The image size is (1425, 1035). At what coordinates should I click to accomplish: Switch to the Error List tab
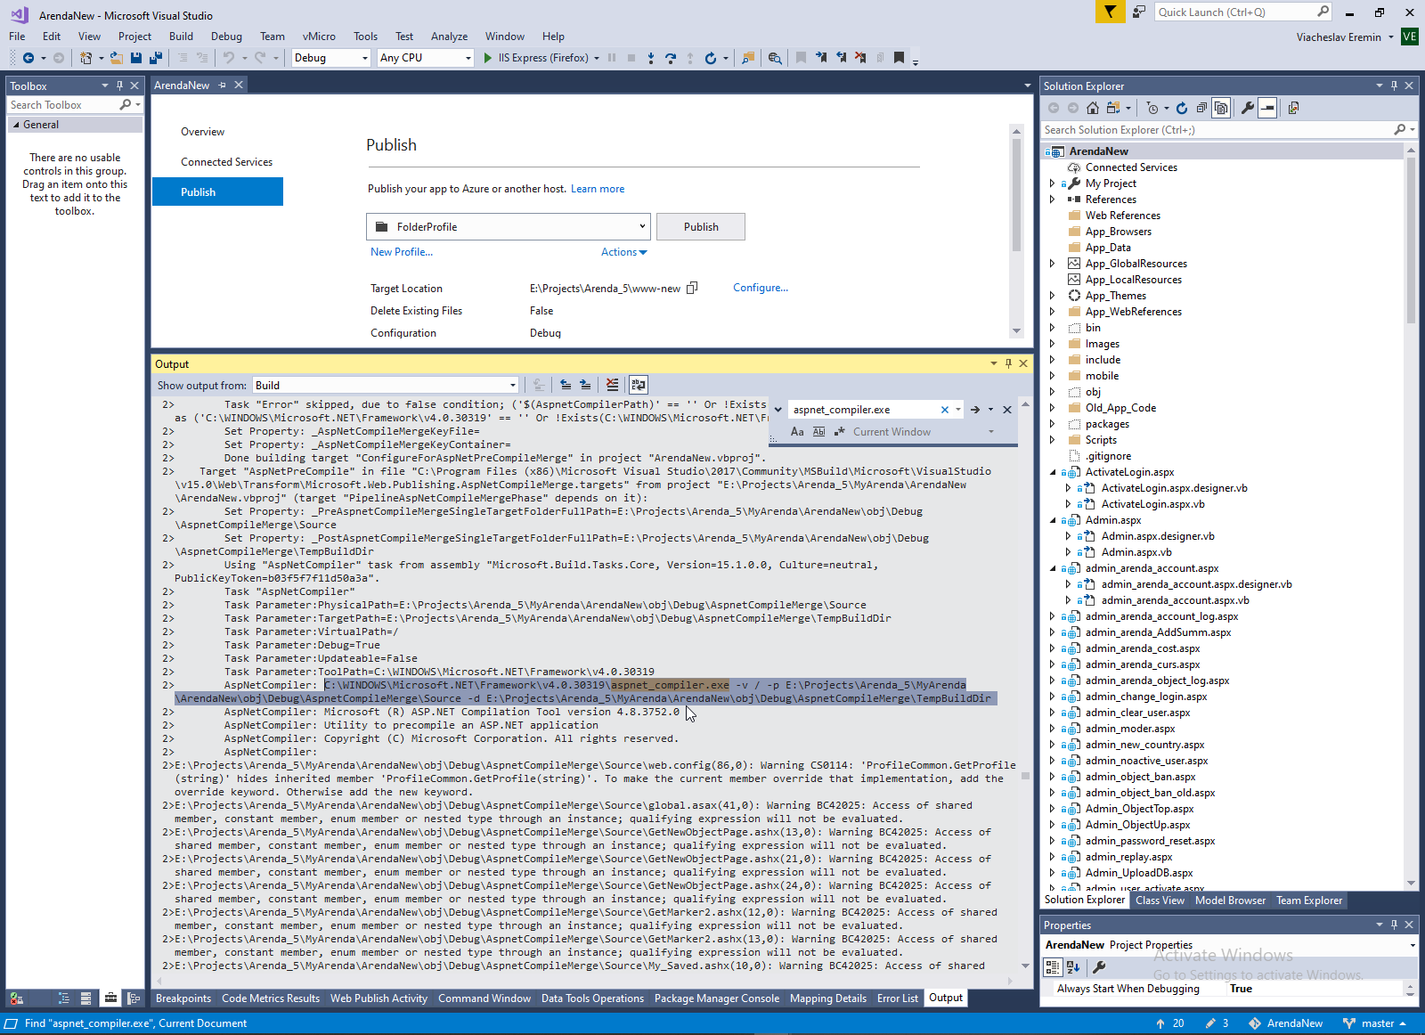(897, 998)
